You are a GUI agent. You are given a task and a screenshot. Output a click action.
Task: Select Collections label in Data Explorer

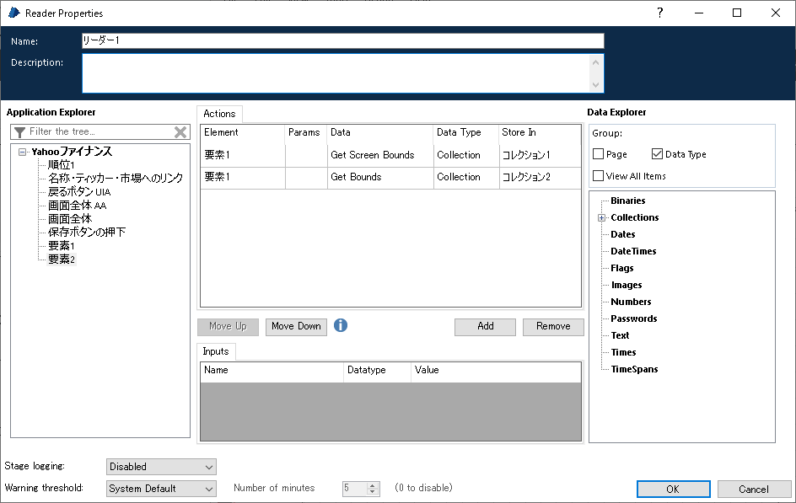coord(635,217)
